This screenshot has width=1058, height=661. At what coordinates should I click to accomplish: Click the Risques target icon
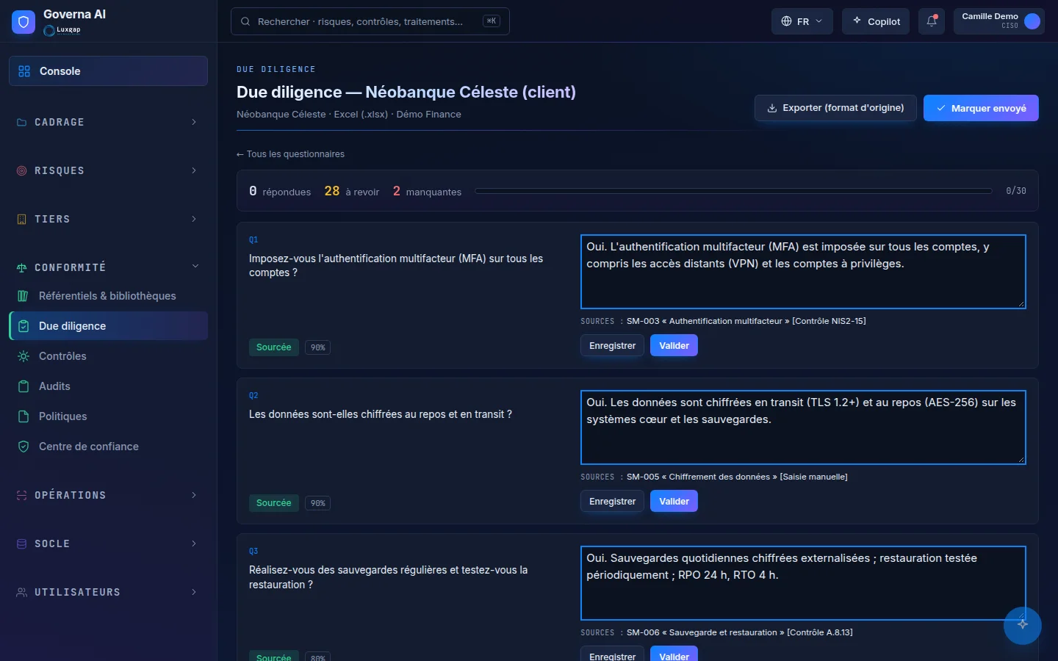pos(21,171)
